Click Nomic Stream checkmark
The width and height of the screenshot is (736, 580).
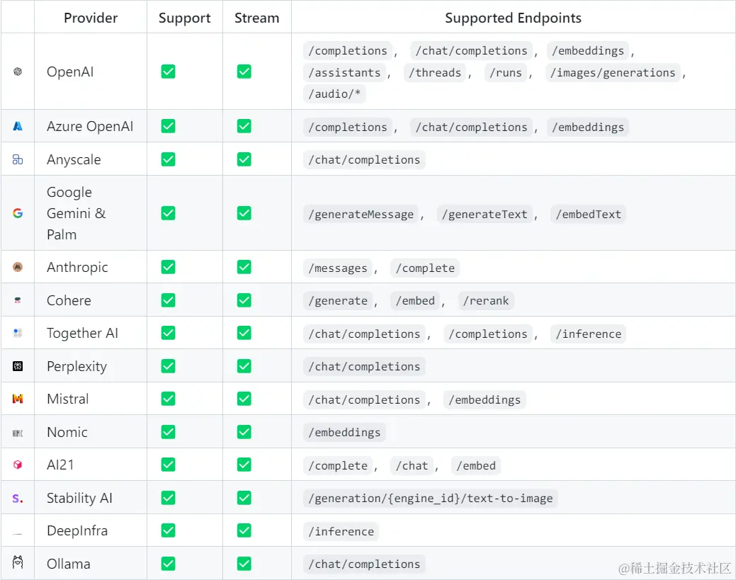pos(244,432)
